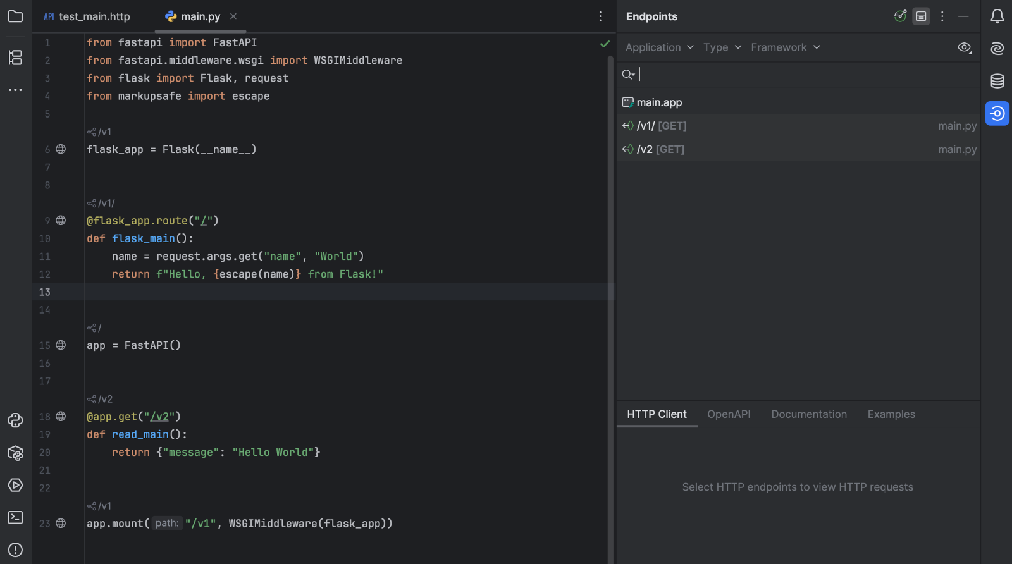Expand the Type filter dropdown
The width and height of the screenshot is (1012, 564).
(722, 47)
